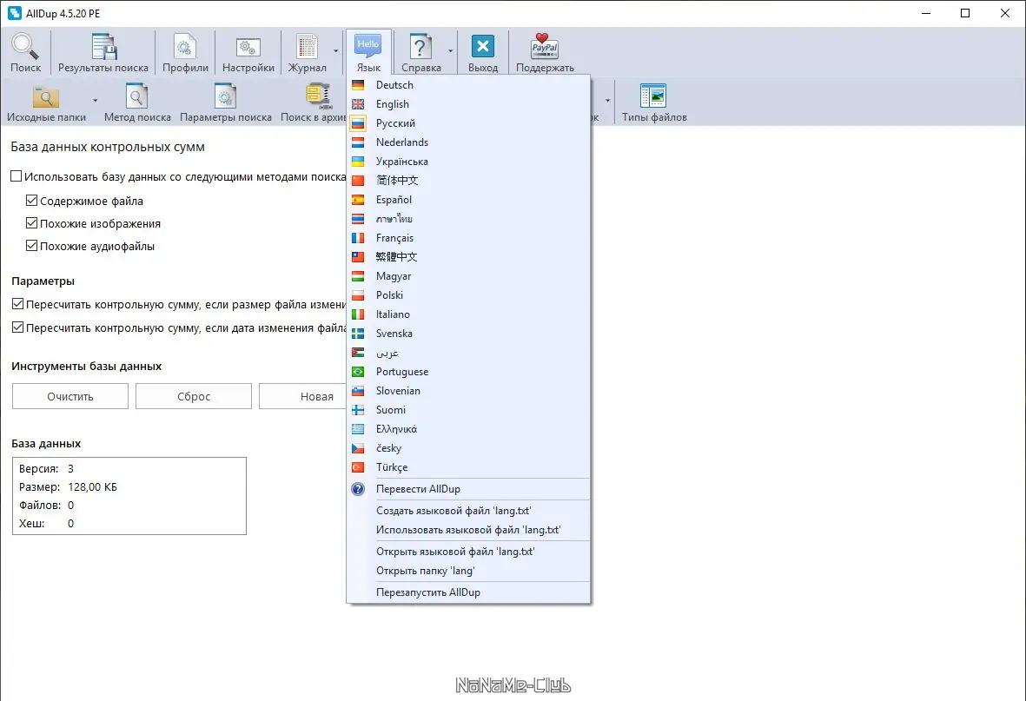Click the Spanish flag icon
Screen dimensions: 1026x701
coord(358,200)
